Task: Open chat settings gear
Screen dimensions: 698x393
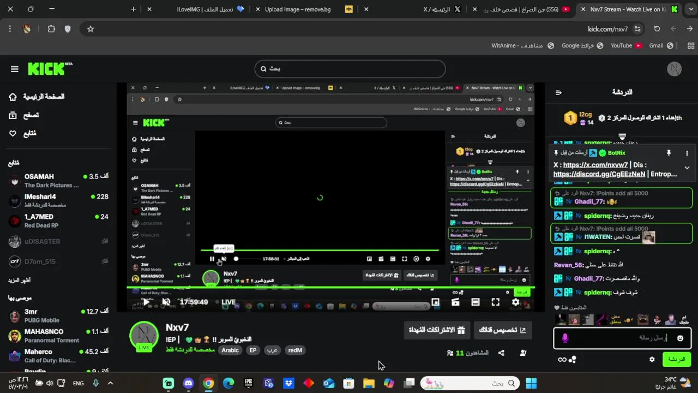Action: [x=652, y=360]
